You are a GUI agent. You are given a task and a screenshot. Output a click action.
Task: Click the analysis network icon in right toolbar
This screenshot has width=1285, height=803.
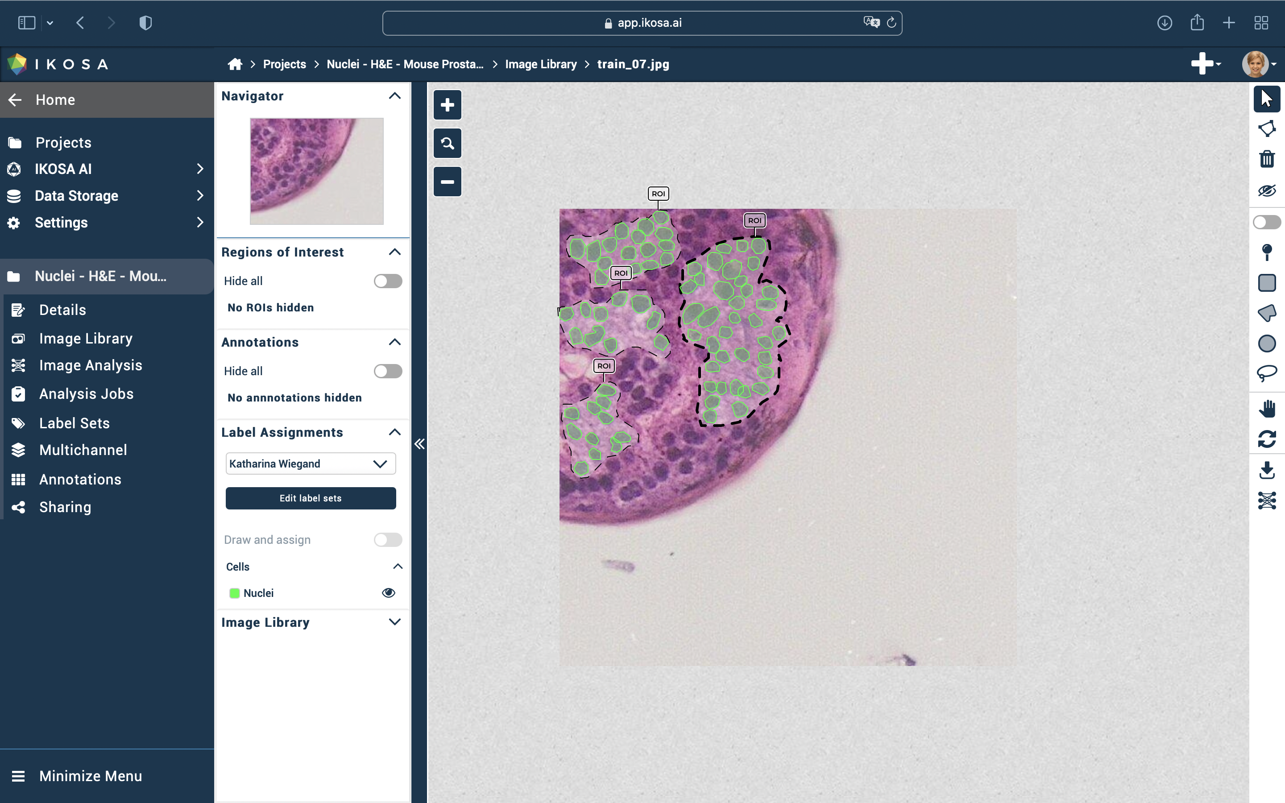(1266, 500)
